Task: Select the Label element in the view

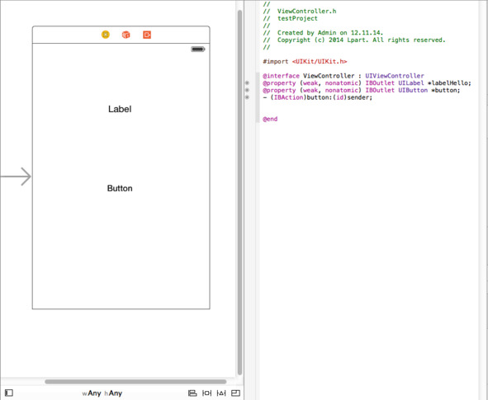Action: 120,109
